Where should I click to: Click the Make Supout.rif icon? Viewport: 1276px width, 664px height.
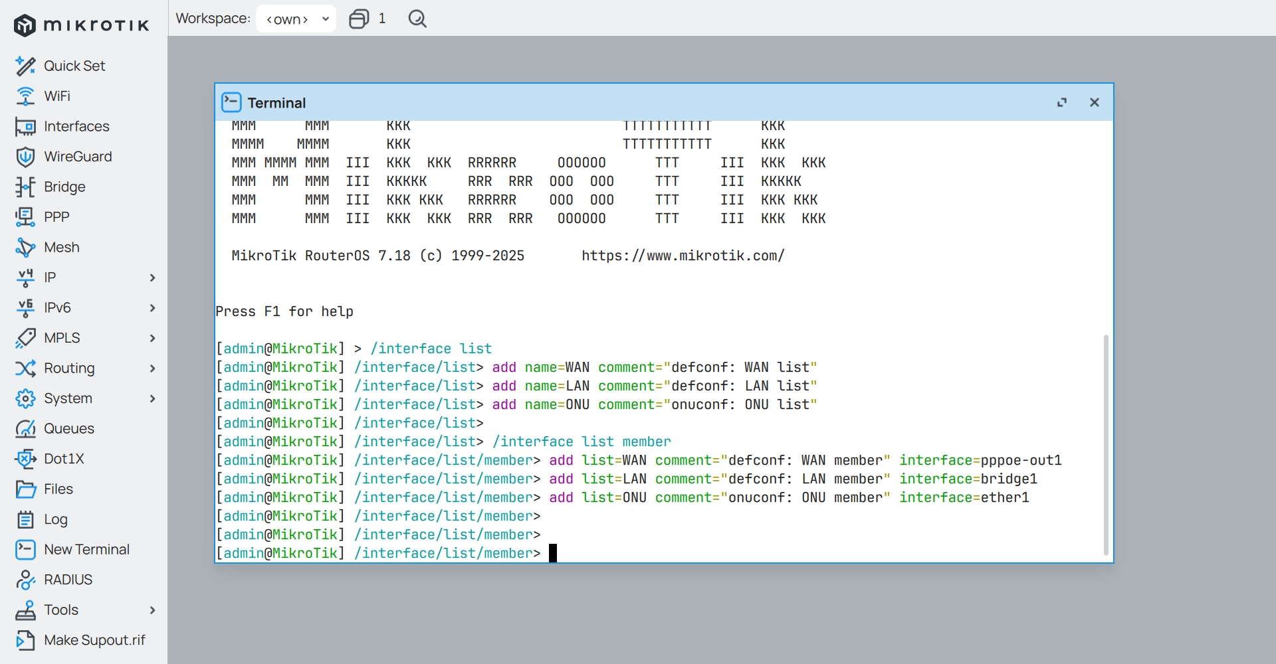pos(25,640)
